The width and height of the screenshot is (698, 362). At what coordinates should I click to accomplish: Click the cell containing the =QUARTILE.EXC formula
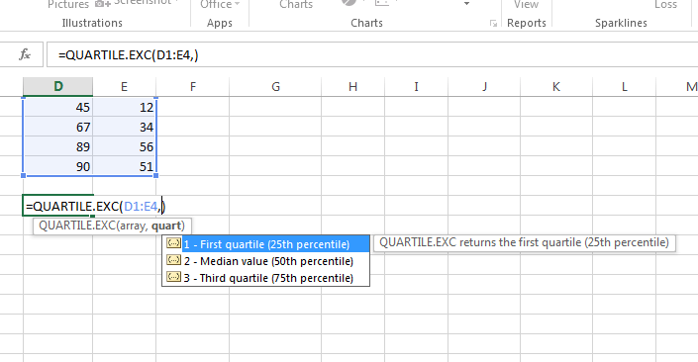pyautogui.click(x=58, y=206)
